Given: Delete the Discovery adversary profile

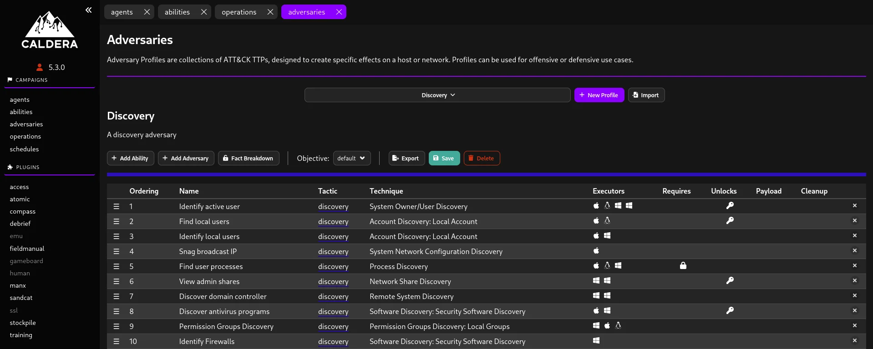Looking at the screenshot, I should point(481,158).
